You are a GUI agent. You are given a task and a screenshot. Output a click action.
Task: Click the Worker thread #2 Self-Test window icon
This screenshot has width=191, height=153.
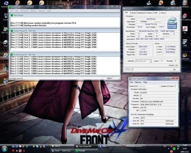(12, 55)
